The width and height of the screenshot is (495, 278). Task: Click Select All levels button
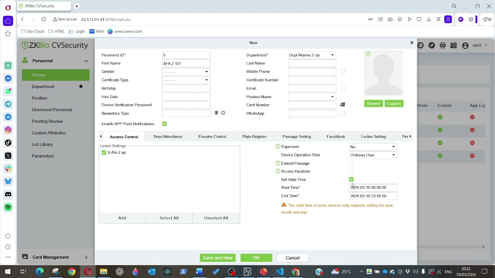[169, 218]
